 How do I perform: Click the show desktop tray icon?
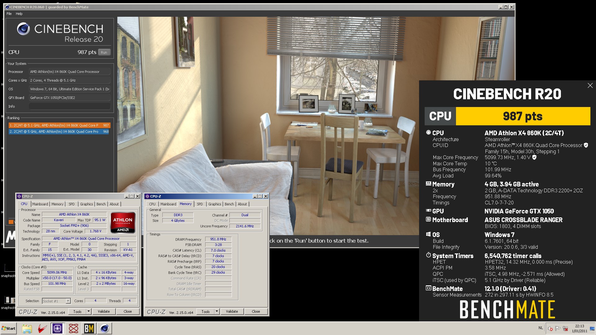pos(593,328)
